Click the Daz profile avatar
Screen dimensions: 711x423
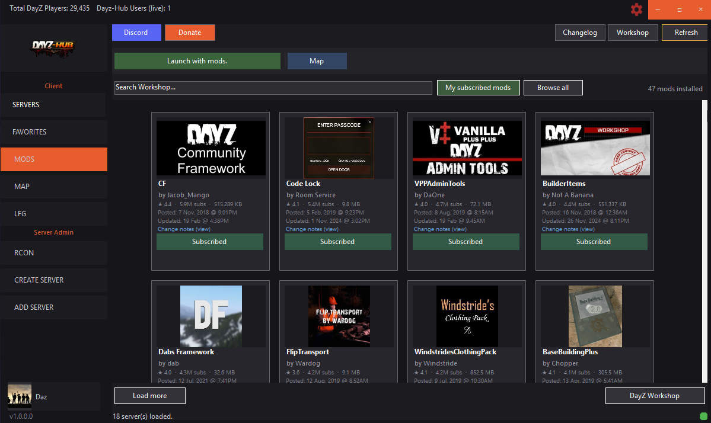coord(20,396)
